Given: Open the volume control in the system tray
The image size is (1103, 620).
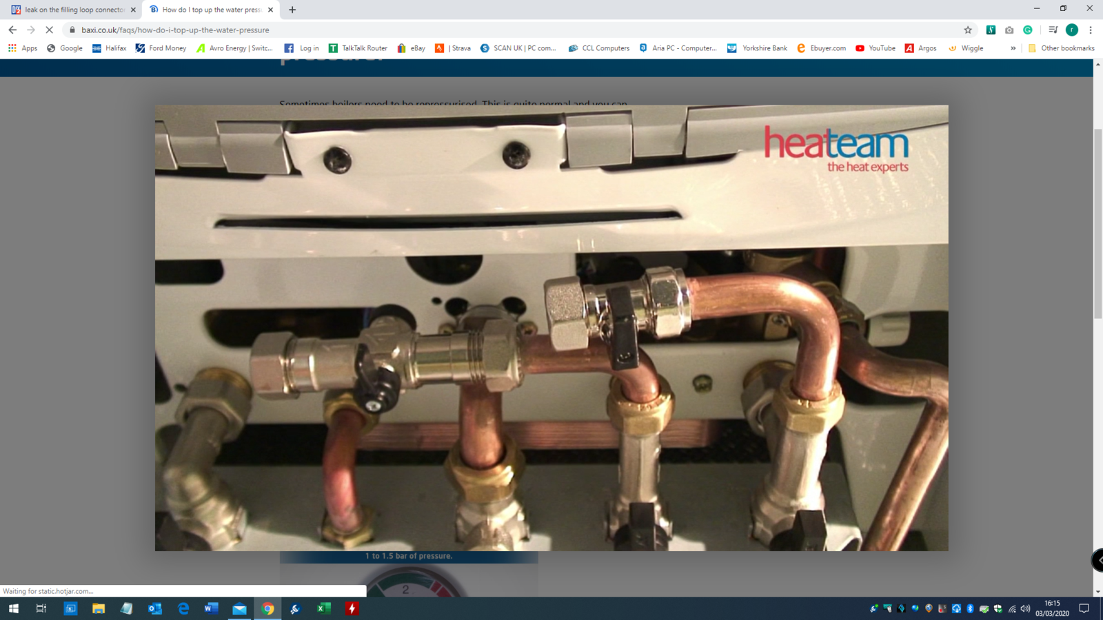Looking at the screenshot, I should (1026, 609).
